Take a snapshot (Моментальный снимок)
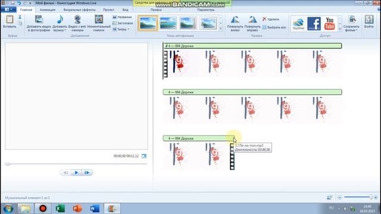Screen dimensions: 381x214 click(99, 23)
